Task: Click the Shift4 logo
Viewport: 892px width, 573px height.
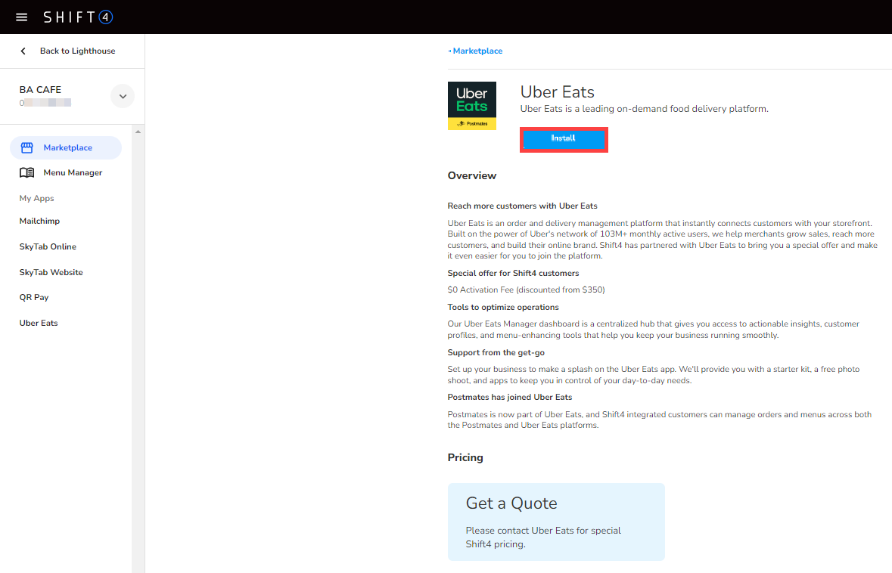Action: click(x=78, y=16)
